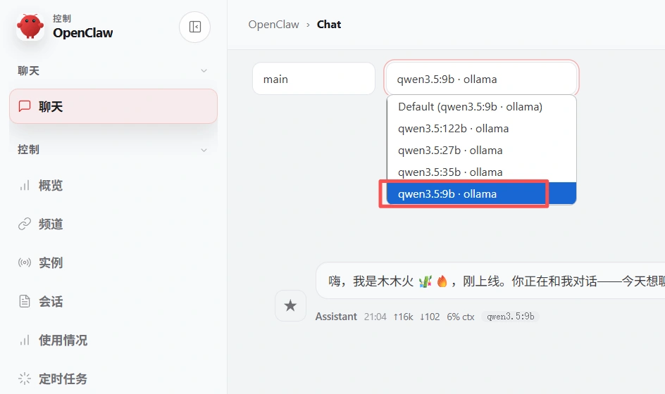Go to 实例 instances page

(113, 262)
